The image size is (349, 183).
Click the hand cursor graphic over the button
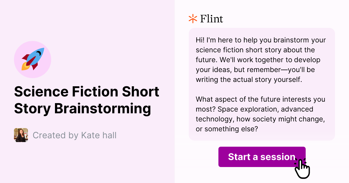coord(302,168)
